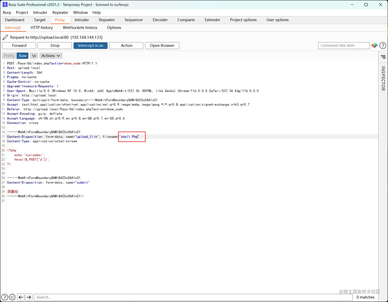Click the shell.Php filename value
Screen dimensions: 388x302
click(x=129, y=137)
